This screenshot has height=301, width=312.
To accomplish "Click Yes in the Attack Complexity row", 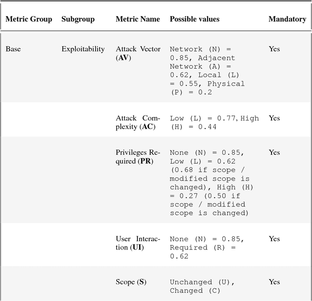I will [274, 118].
